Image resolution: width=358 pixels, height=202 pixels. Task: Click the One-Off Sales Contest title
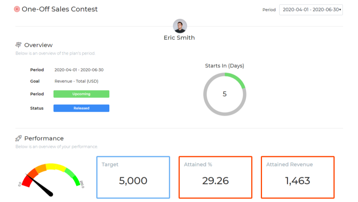pyautogui.click(x=60, y=9)
